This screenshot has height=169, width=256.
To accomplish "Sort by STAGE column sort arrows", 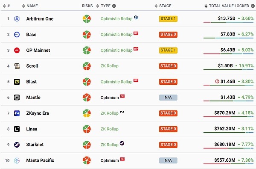I will [x=156, y=6].
